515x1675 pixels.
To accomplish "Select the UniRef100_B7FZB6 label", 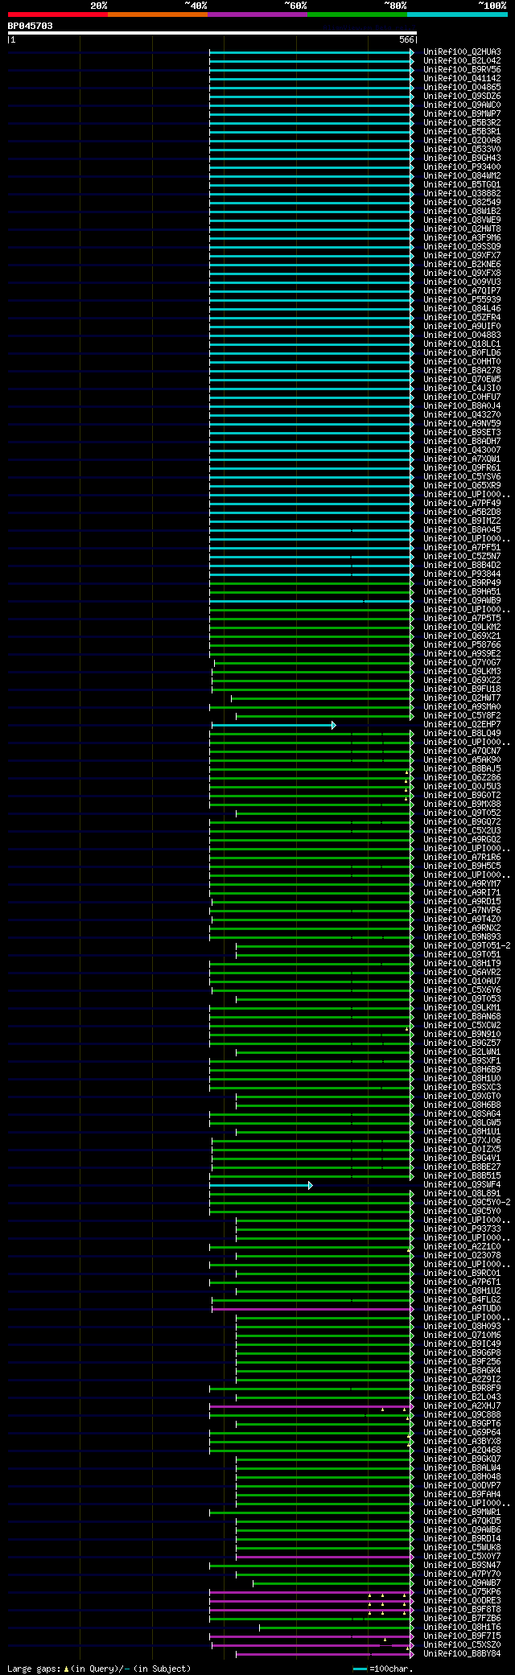I will [x=462, y=1618].
